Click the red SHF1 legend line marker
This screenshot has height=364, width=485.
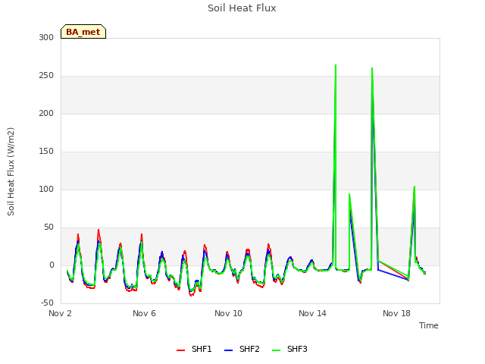180,350
